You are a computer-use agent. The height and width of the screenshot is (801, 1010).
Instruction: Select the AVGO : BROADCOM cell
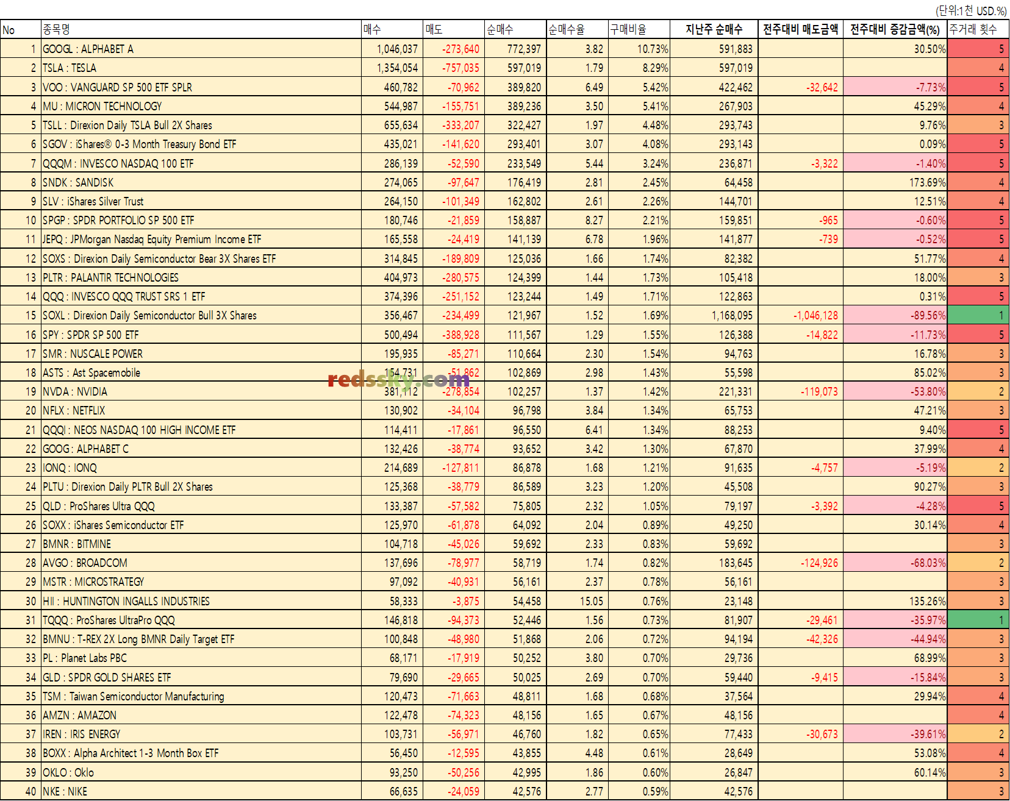coord(201,563)
